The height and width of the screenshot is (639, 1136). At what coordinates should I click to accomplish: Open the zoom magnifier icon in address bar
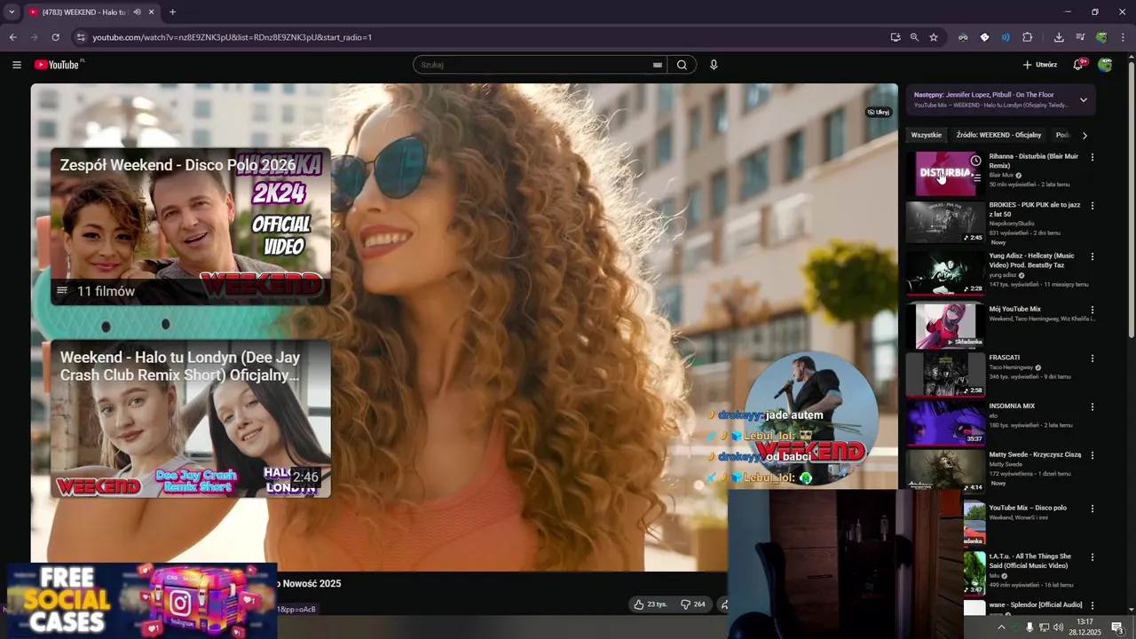pos(914,37)
